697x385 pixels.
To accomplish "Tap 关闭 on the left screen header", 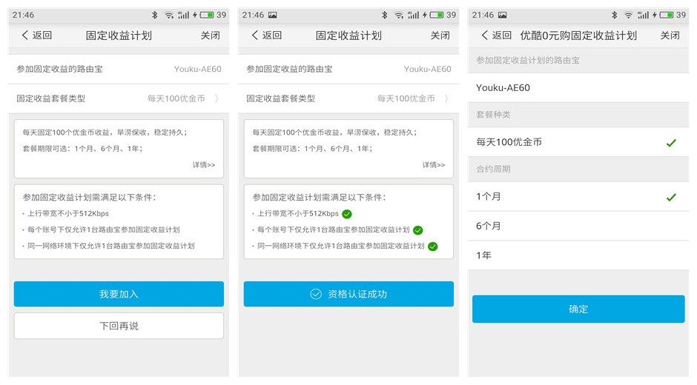I will click(210, 36).
